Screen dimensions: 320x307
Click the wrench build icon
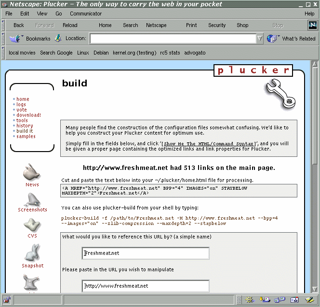pyautogui.click(x=280, y=94)
